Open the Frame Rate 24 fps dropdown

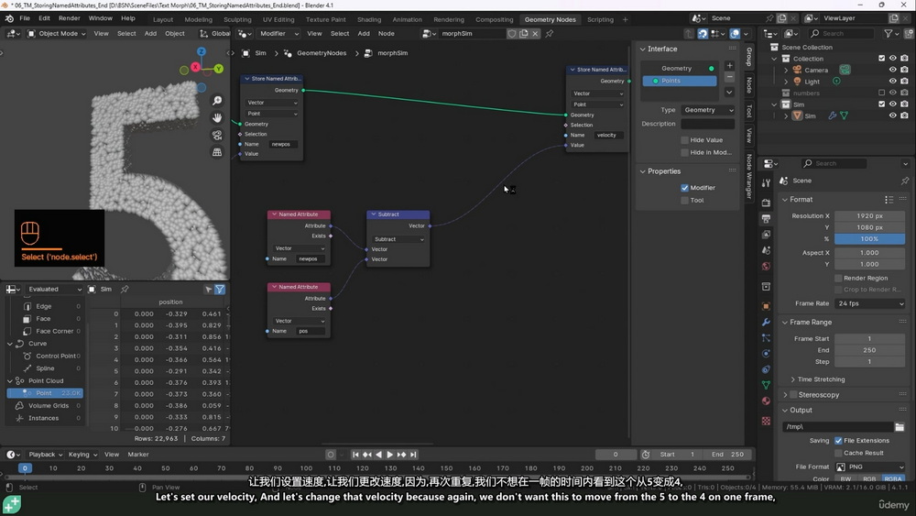click(x=870, y=304)
